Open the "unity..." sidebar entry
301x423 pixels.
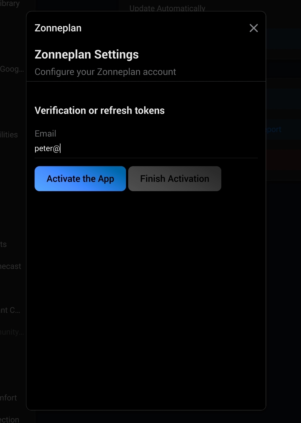point(12,332)
